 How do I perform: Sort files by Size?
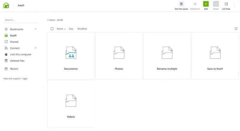coord(71,29)
